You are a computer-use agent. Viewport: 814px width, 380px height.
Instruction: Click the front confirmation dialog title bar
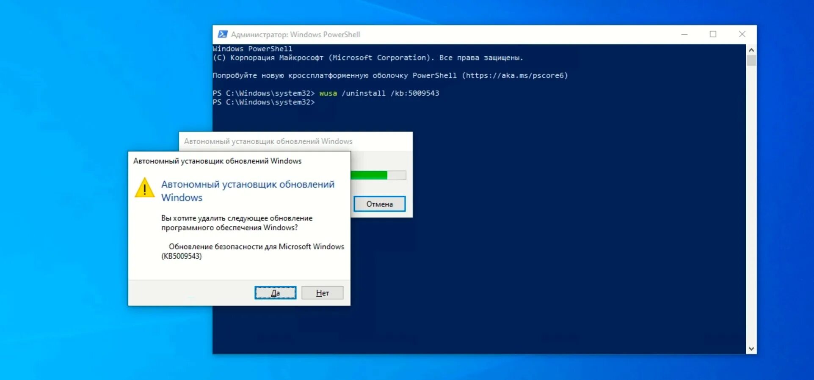pyautogui.click(x=239, y=161)
